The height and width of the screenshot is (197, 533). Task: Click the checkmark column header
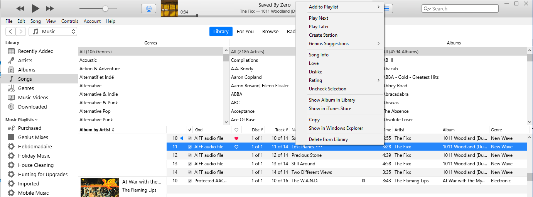[189, 130]
